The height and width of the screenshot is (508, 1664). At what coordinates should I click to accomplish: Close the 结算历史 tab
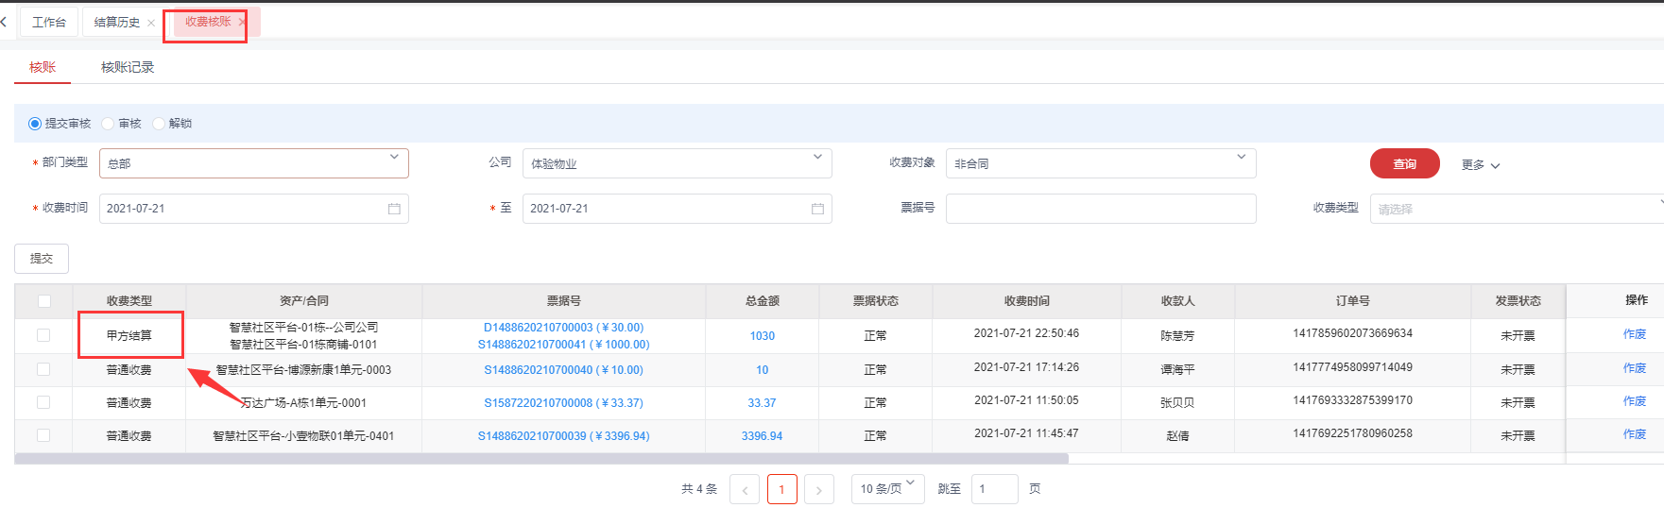click(151, 23)
